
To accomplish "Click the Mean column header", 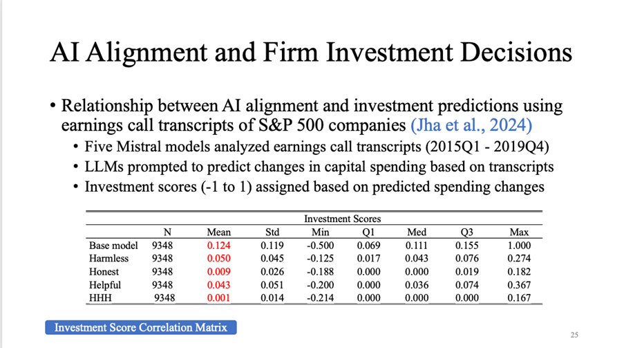I will coord(219,232).
